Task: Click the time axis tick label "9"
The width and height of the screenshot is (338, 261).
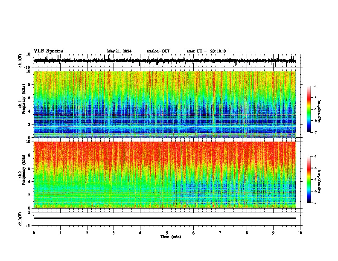Action: [x=273, y=232]
